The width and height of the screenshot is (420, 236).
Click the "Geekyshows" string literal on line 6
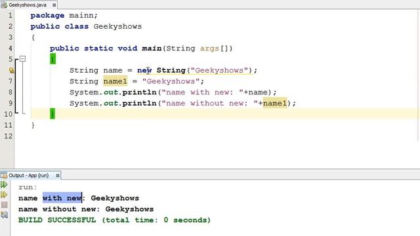click(219, 70)
